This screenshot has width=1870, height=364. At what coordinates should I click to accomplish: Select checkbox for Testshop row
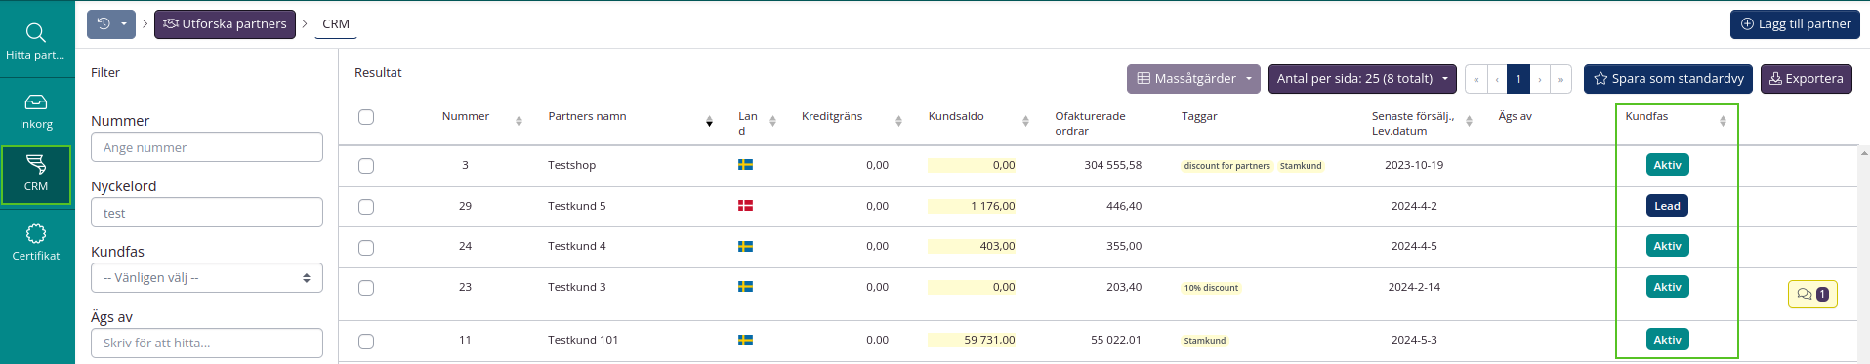(x=366, y=166)
